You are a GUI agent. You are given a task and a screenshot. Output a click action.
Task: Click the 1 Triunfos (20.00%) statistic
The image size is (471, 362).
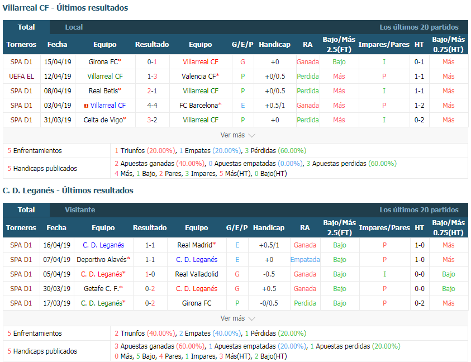[145, 150]
